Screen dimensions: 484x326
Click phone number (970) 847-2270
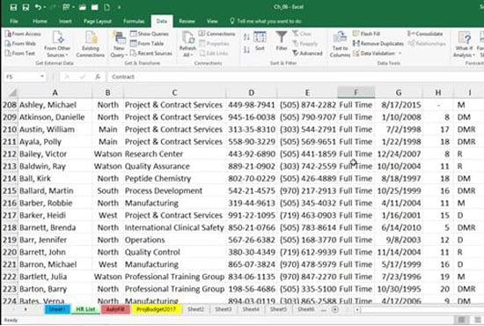307,277
